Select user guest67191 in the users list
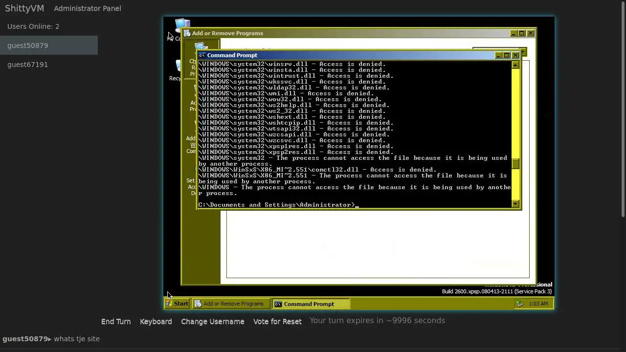The image size is (626, 352). (x=49, y=65)
